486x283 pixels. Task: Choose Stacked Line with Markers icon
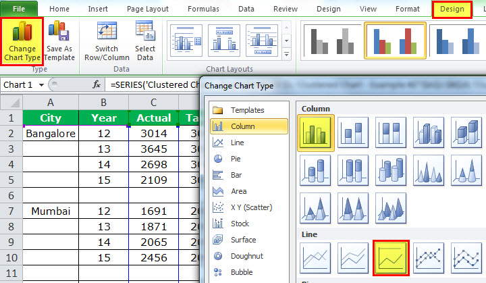click(x=466, y=258)
